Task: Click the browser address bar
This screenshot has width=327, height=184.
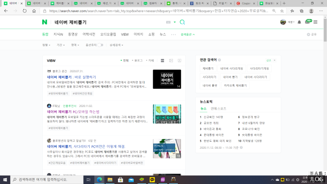Action: [158, 11]
